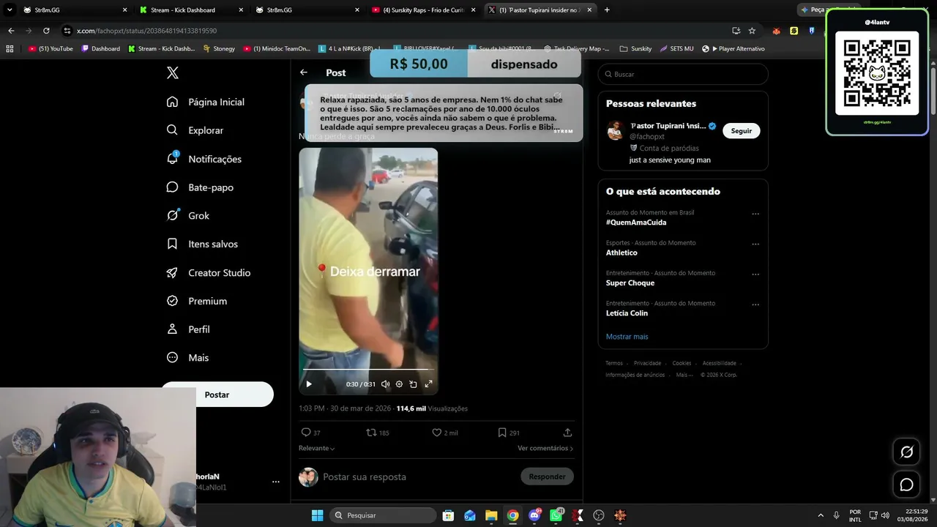The height and width of the screenshot is (527, 937).
Task: Open Página Inicial in the sidebar
Action: pyautogui.click(x=206, y=102)
